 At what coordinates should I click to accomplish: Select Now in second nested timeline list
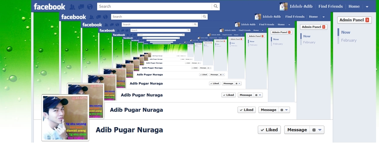coord(307,36)
